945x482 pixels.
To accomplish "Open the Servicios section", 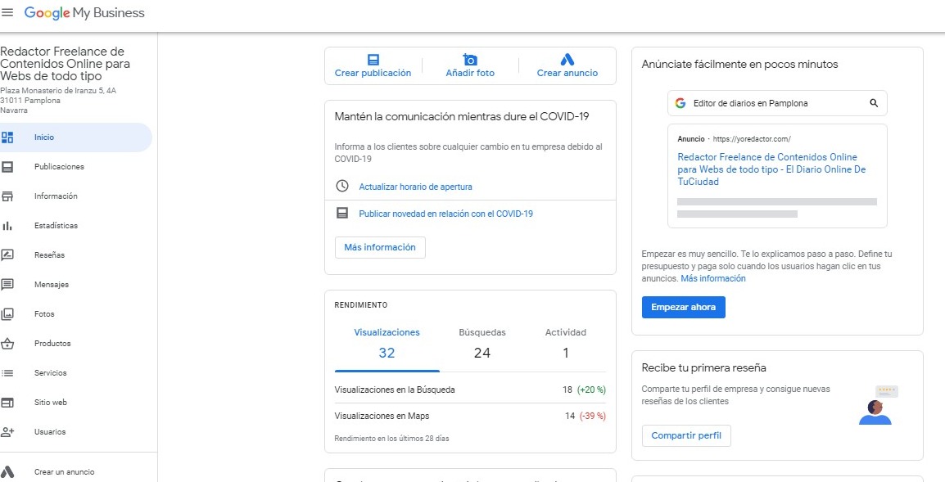I will 48,372.
